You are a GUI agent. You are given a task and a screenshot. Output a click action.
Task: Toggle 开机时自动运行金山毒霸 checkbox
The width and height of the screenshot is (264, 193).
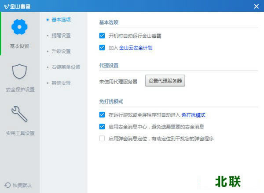click(x=102, y=36)
